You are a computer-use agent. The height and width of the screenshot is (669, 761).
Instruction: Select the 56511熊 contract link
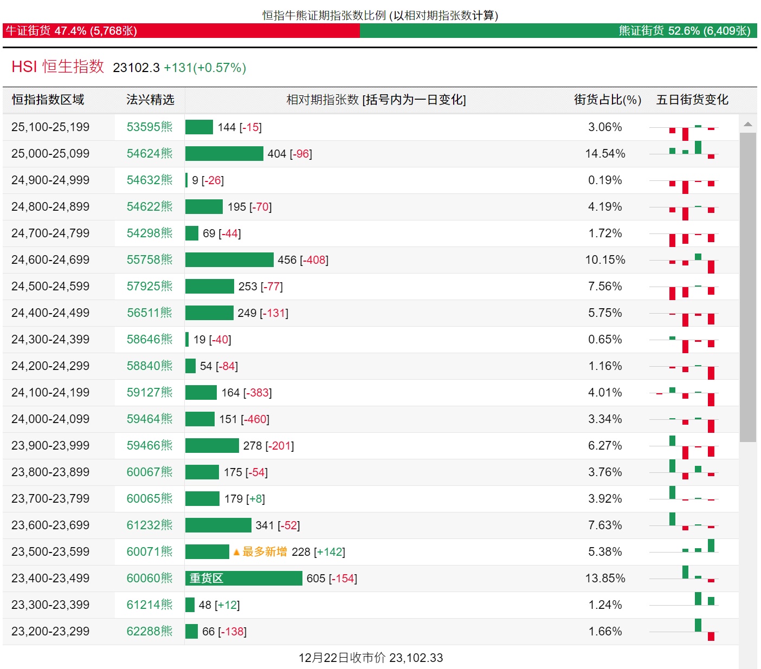(x=150, y=313)
